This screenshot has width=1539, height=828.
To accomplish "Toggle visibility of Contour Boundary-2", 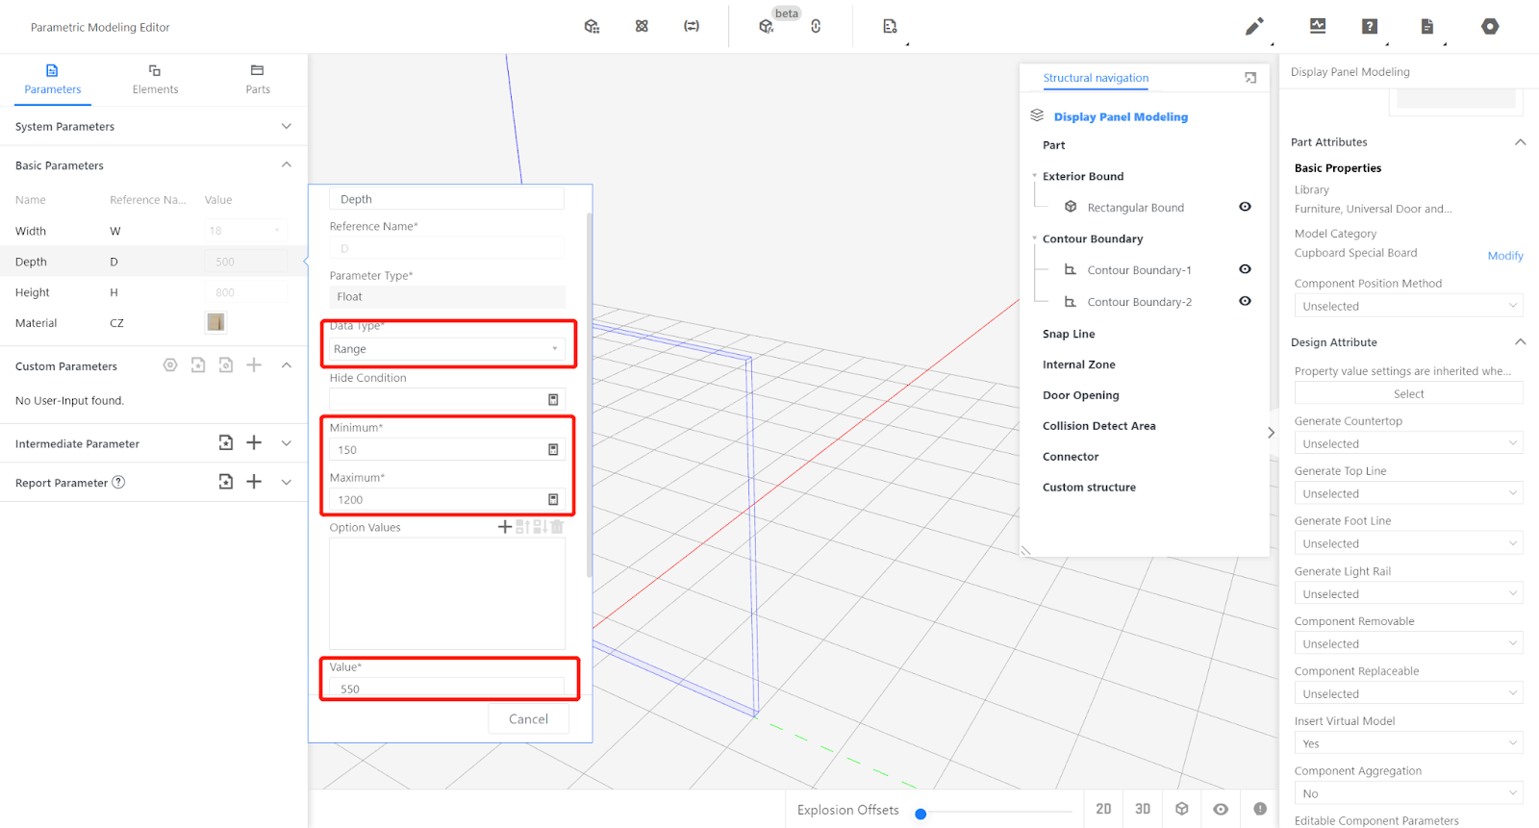I will coord(1245,301).
